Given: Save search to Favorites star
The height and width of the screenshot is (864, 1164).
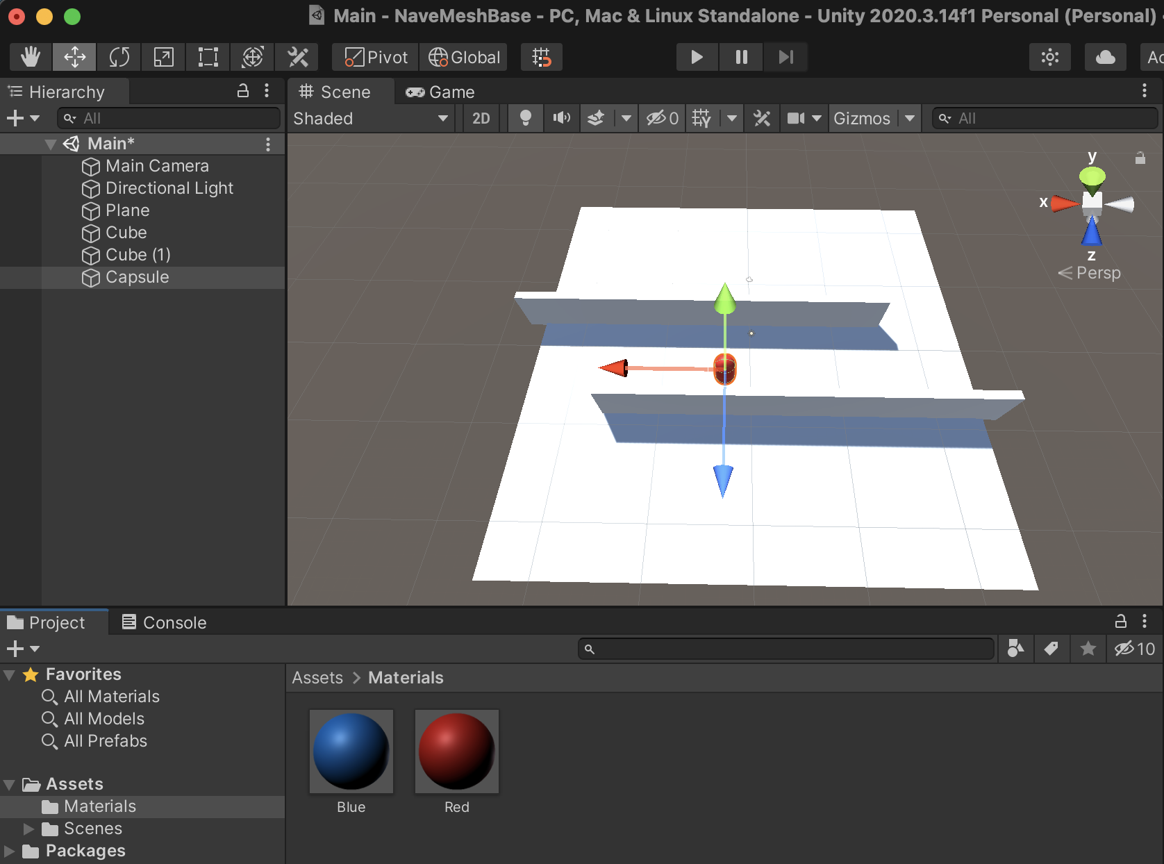Looking at the screenshot, I should pos(1088,649).
